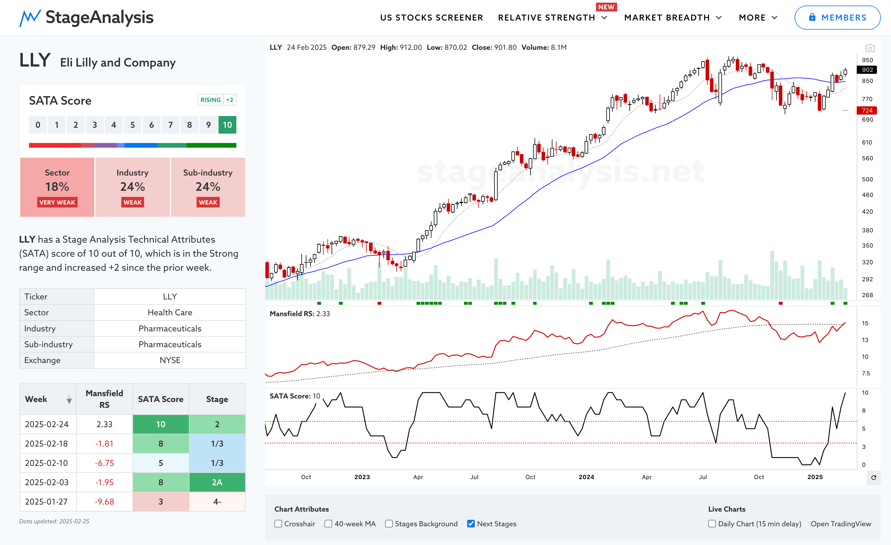Click the Week column header

pos(48,399)
